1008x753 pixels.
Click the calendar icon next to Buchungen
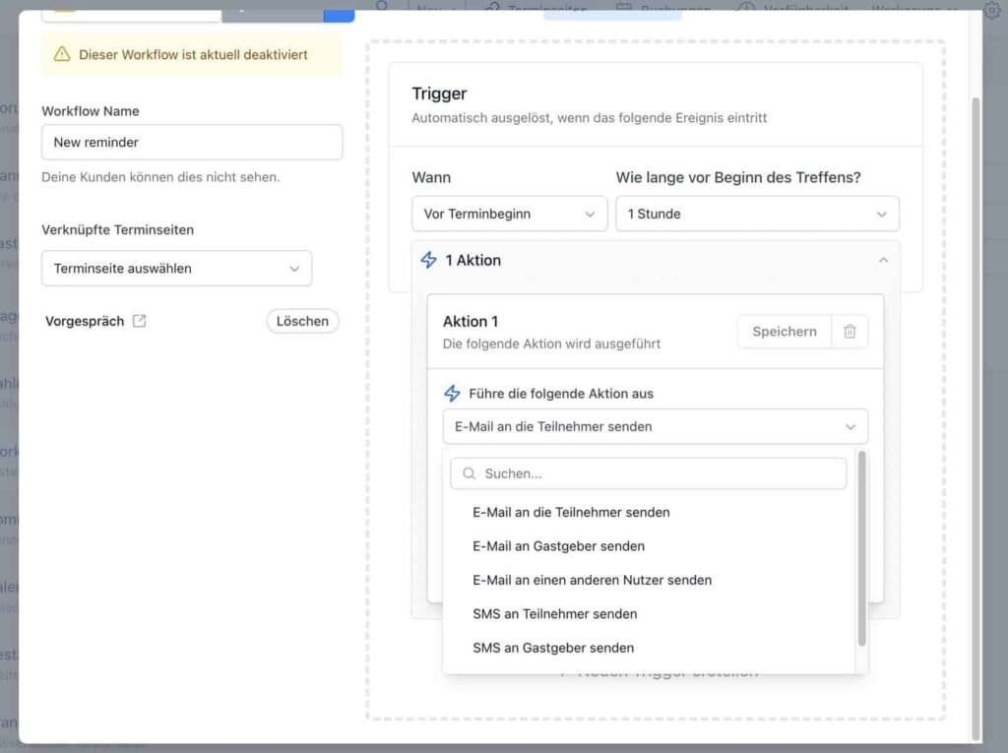click(622, 7)
